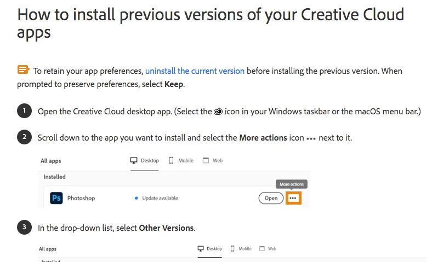Click the step 2 number badge
Viewport: 432px width, 262px height.
point(24,137)
